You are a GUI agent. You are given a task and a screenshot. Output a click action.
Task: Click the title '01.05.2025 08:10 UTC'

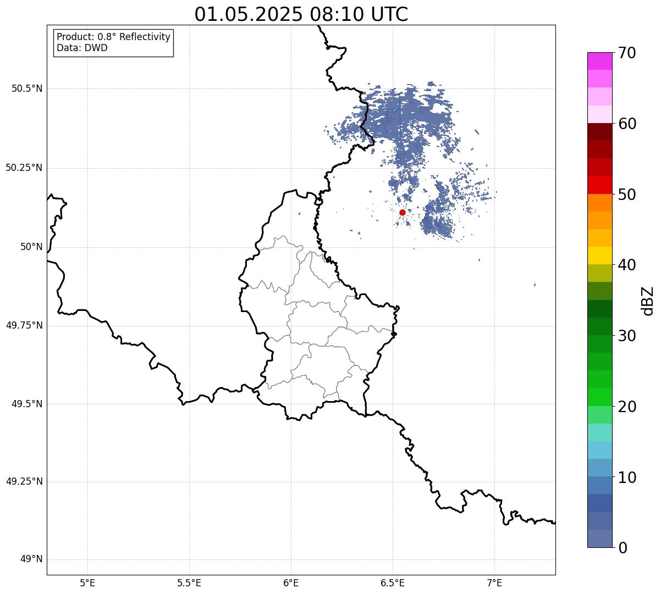tap(301, 14)
